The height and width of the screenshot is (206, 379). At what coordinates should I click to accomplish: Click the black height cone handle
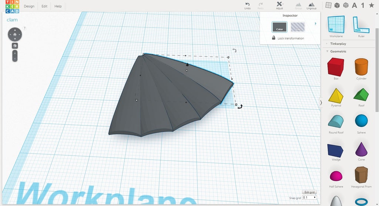point(187,64)
